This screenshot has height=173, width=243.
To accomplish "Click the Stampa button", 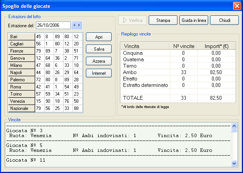I will point(163,20).
